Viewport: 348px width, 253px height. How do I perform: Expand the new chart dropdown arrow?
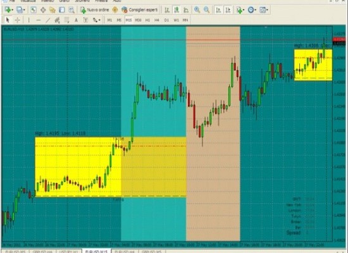point(13,10)
